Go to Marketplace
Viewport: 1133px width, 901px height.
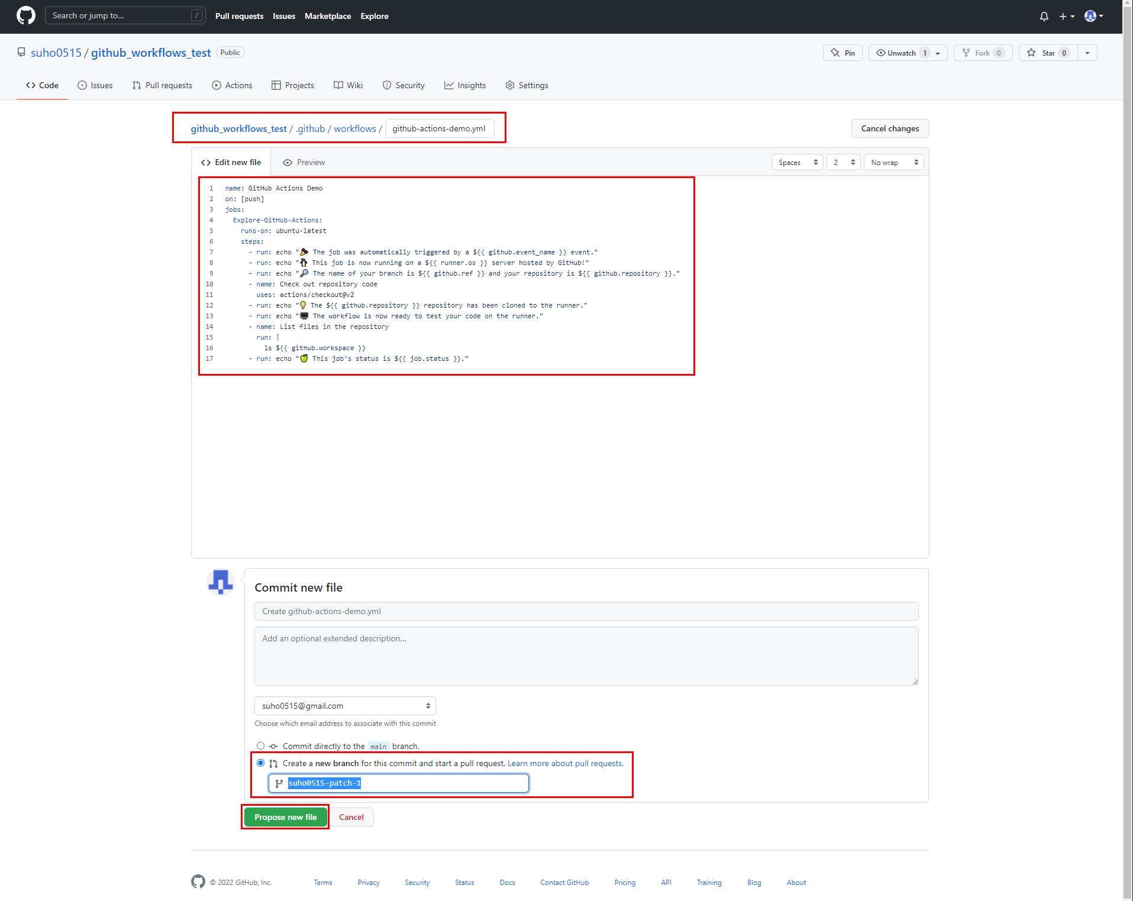(x=328, y=16)
